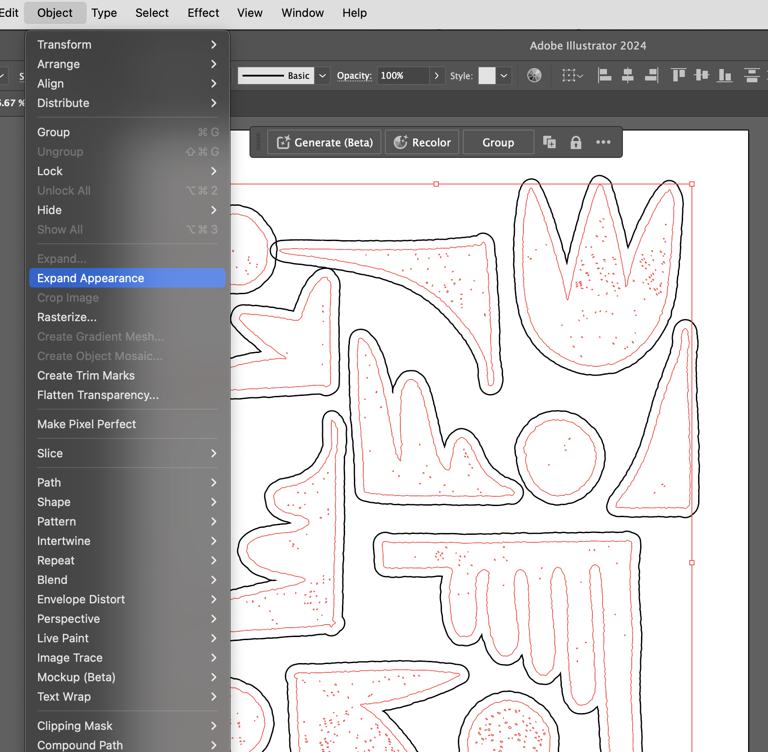
Task: Choose Group menu item
Action: coord(127,132)
